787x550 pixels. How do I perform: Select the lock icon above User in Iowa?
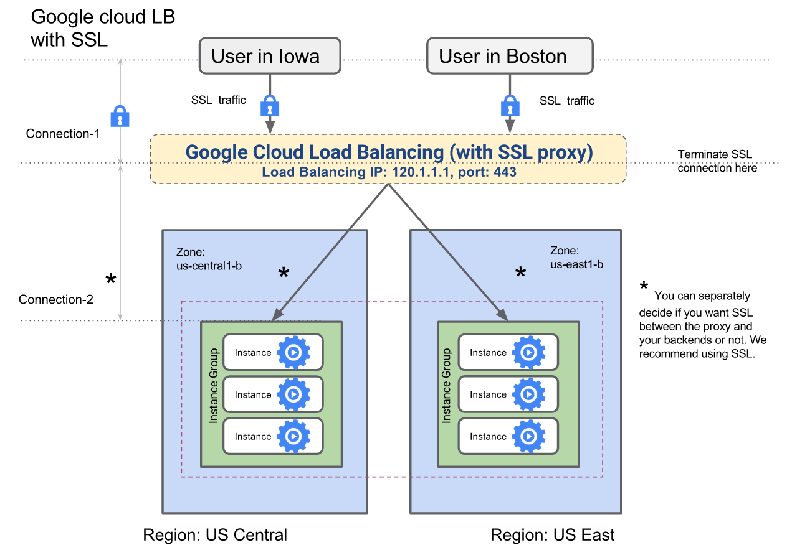269,106
